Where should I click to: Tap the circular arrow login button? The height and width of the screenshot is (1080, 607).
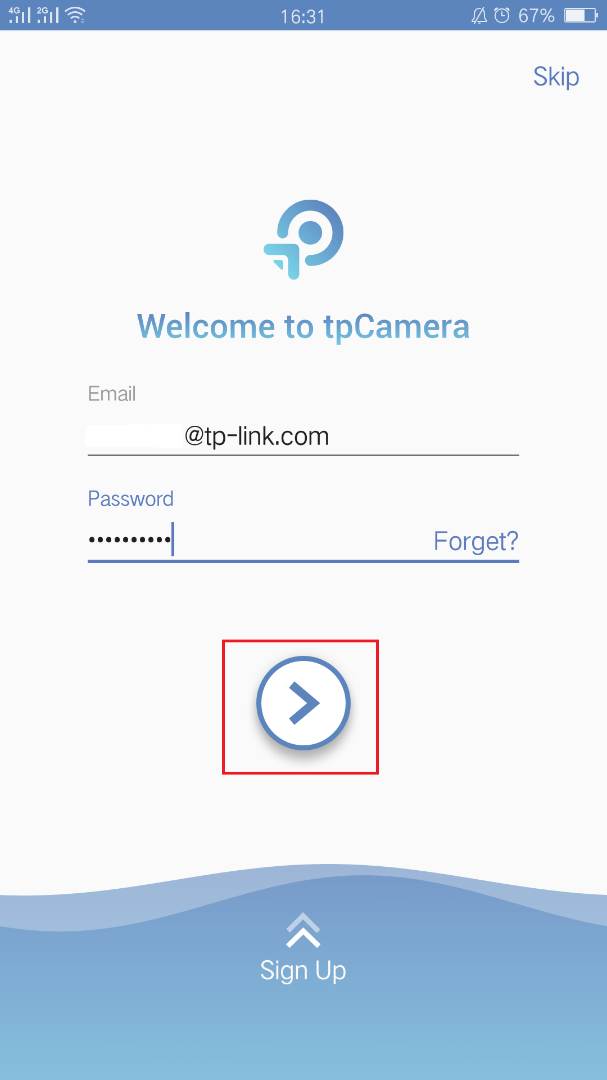coord(303,703)
